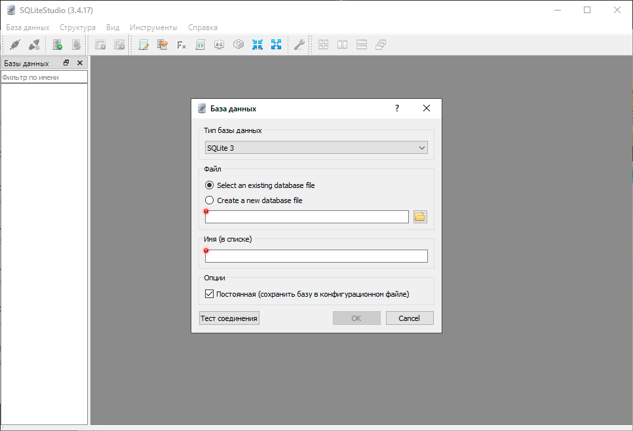Open the Вид menu

tap(113, 28)
